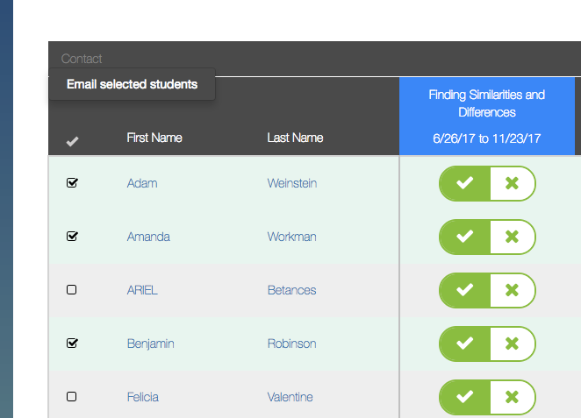Click X icon in ARIEL Betances row
Viewport: 581px width, 418px height.
(513, 290)
